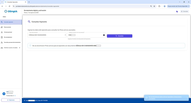Close the toast notification
191x103 pixels.
click(x=187, y=98)
